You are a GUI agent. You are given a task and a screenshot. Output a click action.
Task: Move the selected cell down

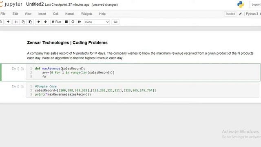45,22
